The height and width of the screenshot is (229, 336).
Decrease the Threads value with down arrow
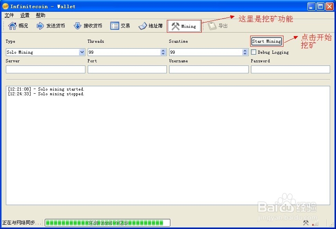point(163,54)
